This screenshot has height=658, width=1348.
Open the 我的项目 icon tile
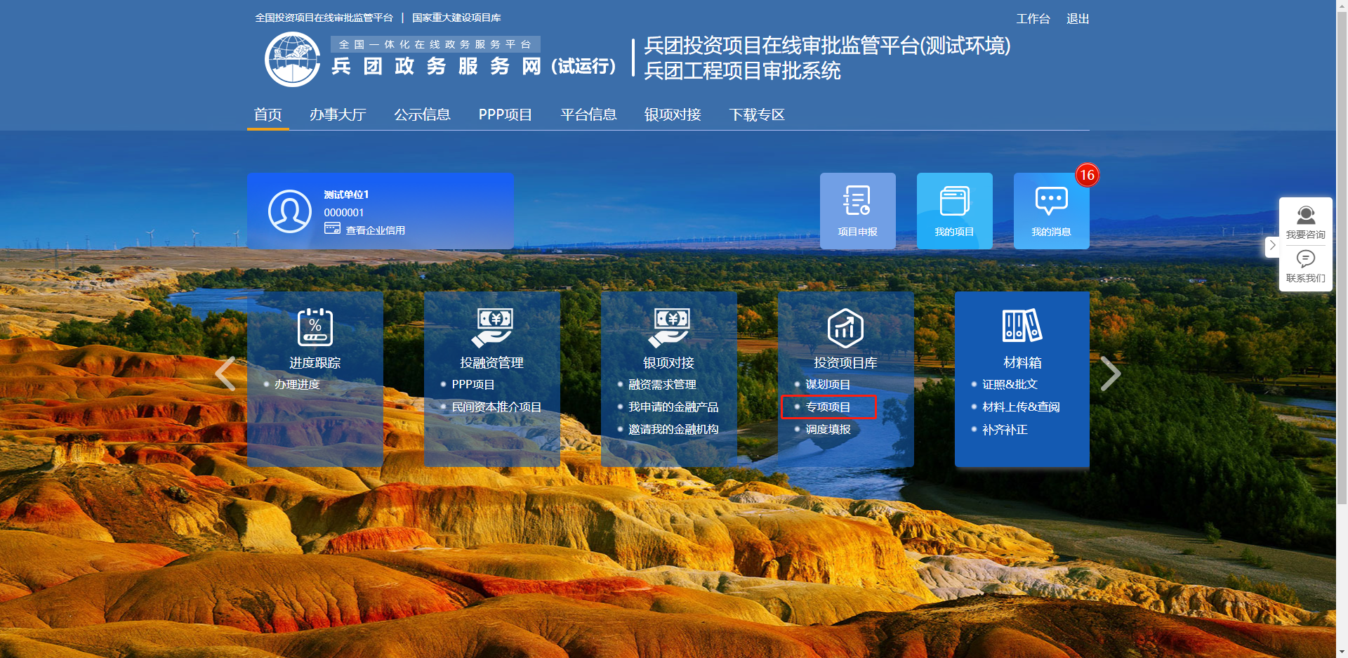pyautogui.click(x=954, y=210)
